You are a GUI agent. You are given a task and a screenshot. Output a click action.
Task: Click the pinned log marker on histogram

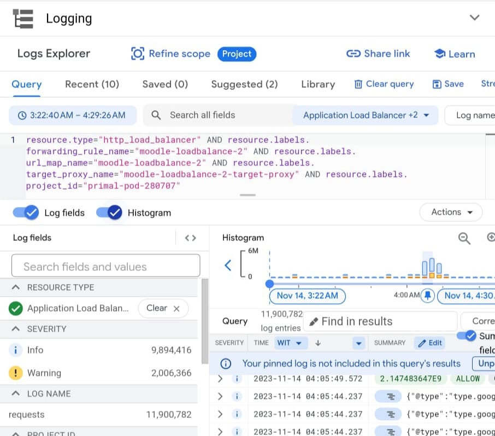428,296
